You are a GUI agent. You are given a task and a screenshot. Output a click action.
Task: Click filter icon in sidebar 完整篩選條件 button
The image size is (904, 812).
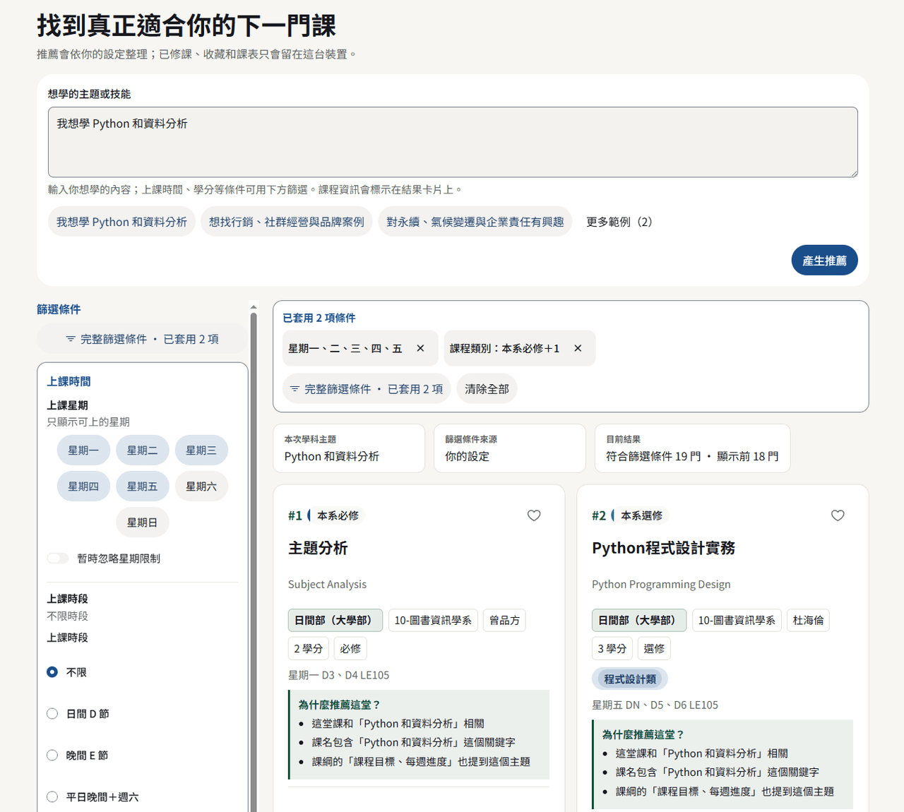point(71,339)
